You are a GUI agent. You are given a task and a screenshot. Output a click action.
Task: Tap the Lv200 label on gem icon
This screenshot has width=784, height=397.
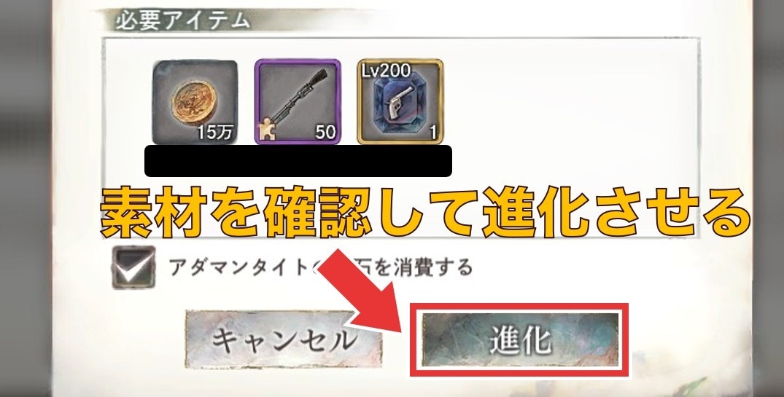[x=386, y=71]
